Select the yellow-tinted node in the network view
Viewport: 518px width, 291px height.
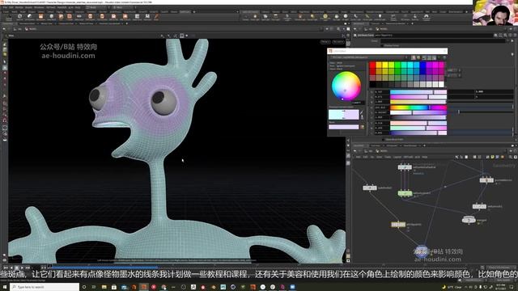click(398, 225)
